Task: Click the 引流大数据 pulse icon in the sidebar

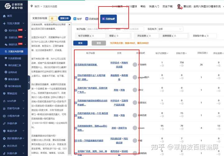Action: (4, 23)
